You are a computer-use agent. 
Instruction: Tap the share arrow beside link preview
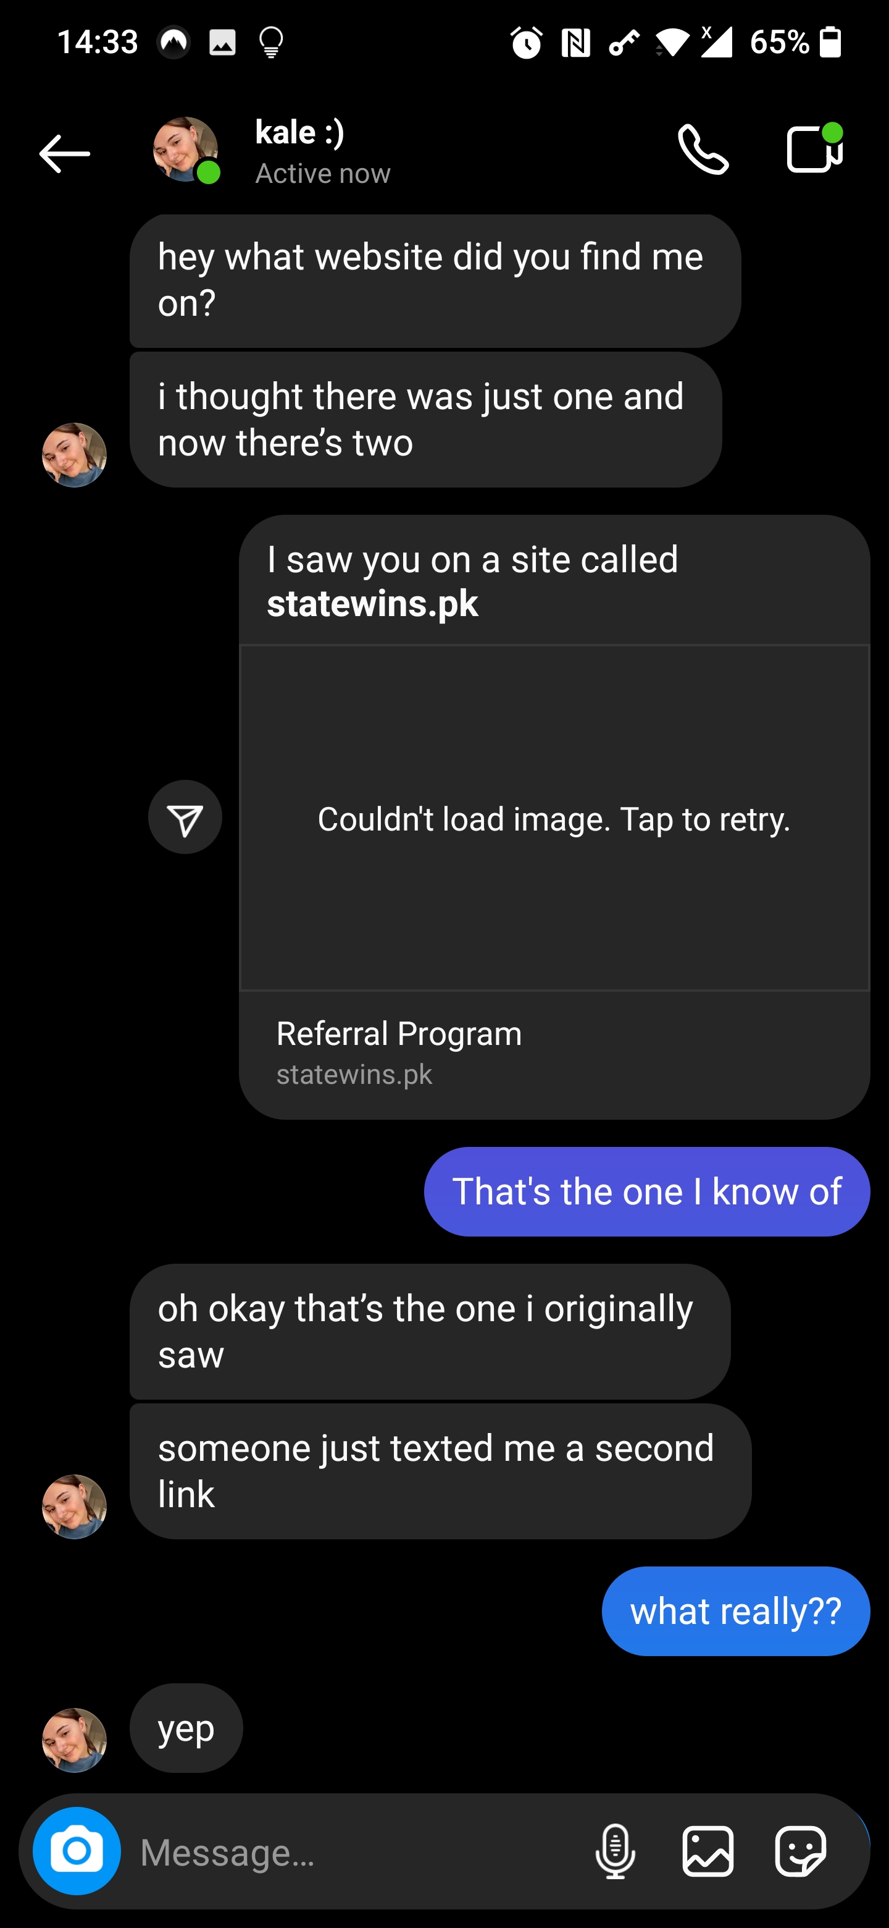(185, 818)
